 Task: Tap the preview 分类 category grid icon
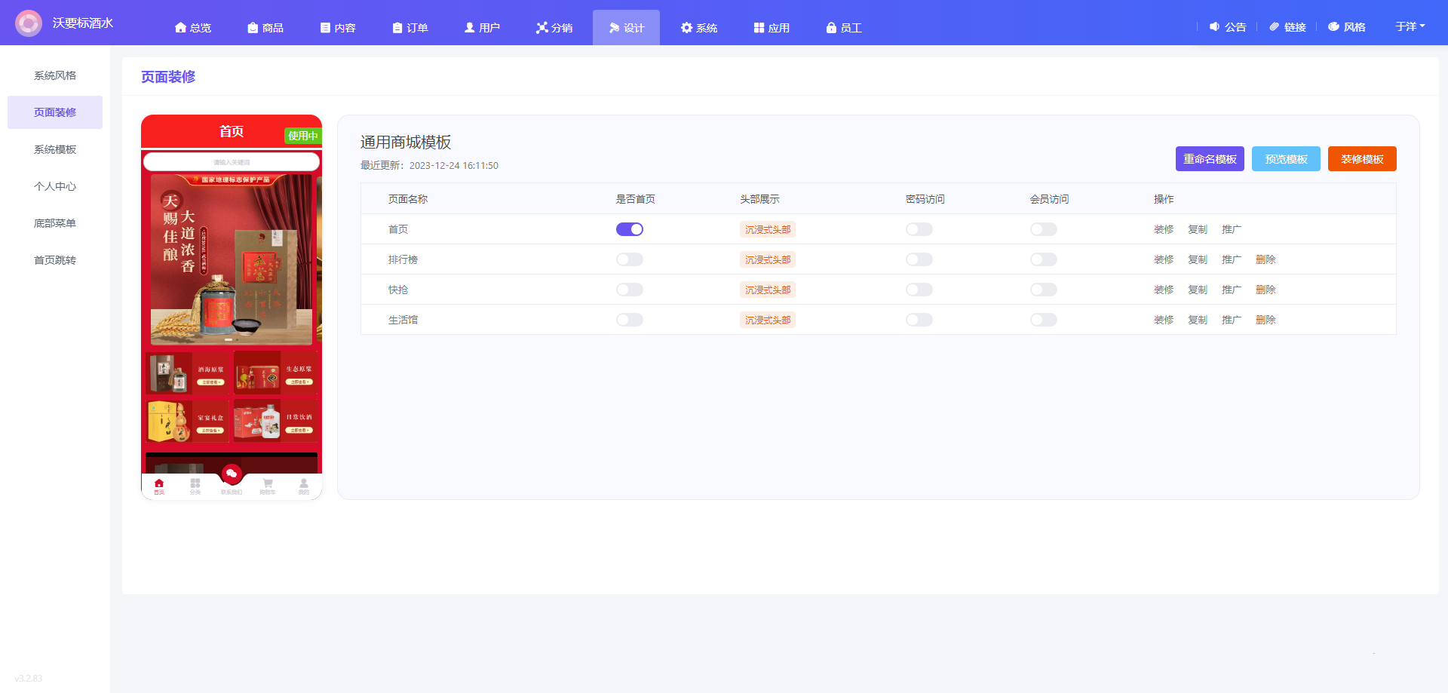(195, 483)
